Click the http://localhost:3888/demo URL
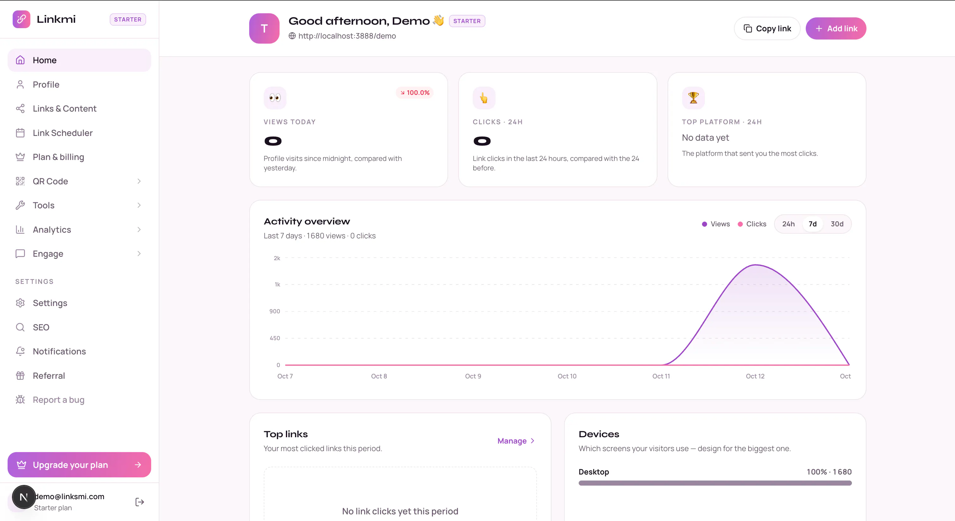The image size is (955, 521). (347, 36)
